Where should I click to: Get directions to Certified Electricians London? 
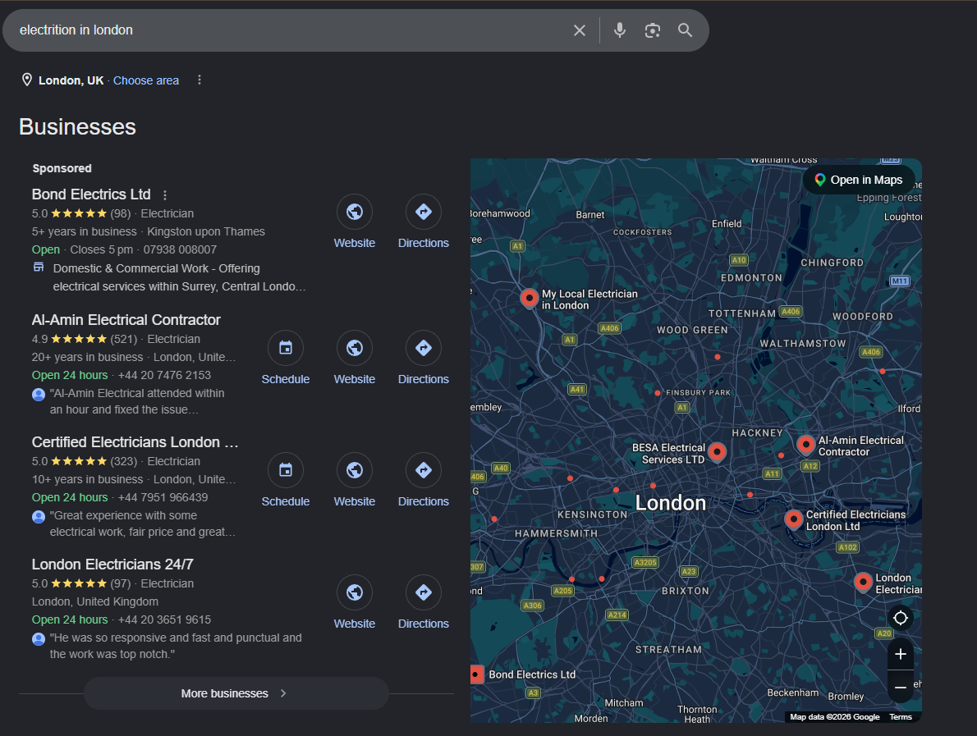point(424,470)
